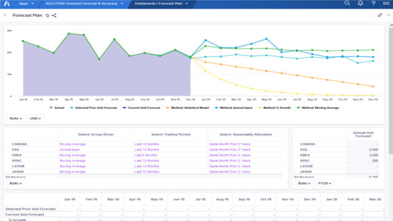
Task: Click the Select: Group Driver column header
Action: coord(96,134)
